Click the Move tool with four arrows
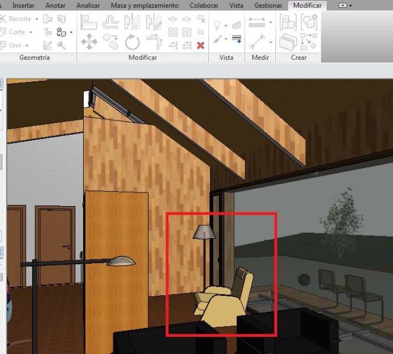Image resolution: width=393 pixels, height=354 pixels. pyautogui.click(x=88, y=42)
